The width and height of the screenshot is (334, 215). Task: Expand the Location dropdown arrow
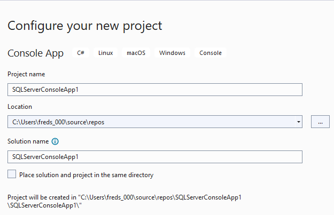(x=298, y=122)
